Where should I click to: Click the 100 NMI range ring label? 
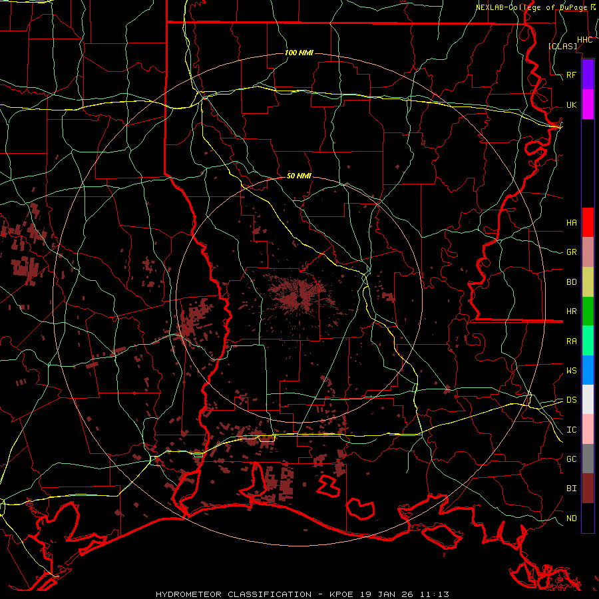point(299,53)
